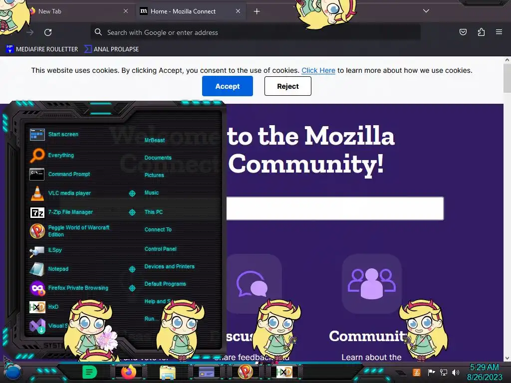Viewport: 511px width, 383px height.
Task: Open File Explorer from taskbar
Action: point(168,372)
